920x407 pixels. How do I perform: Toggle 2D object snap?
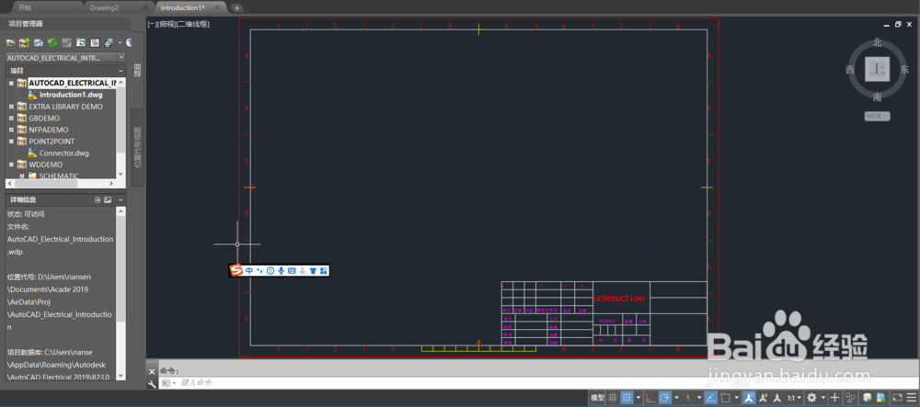coord(725,398)
